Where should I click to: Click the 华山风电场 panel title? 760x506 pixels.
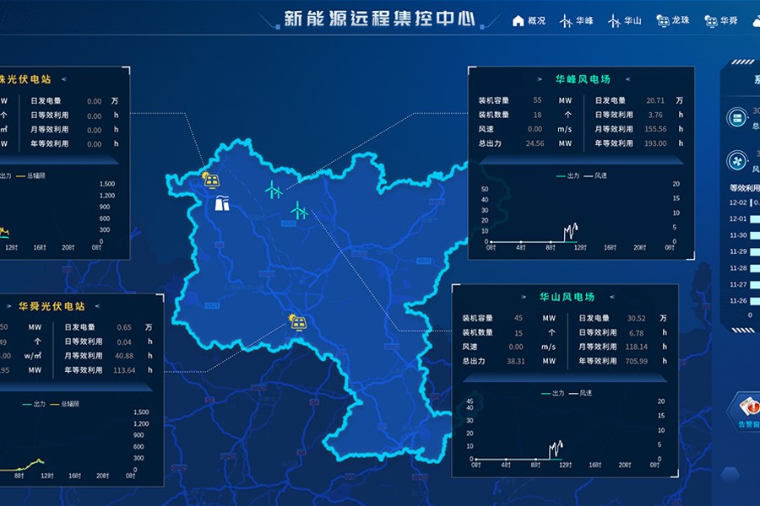pos(567,297)
